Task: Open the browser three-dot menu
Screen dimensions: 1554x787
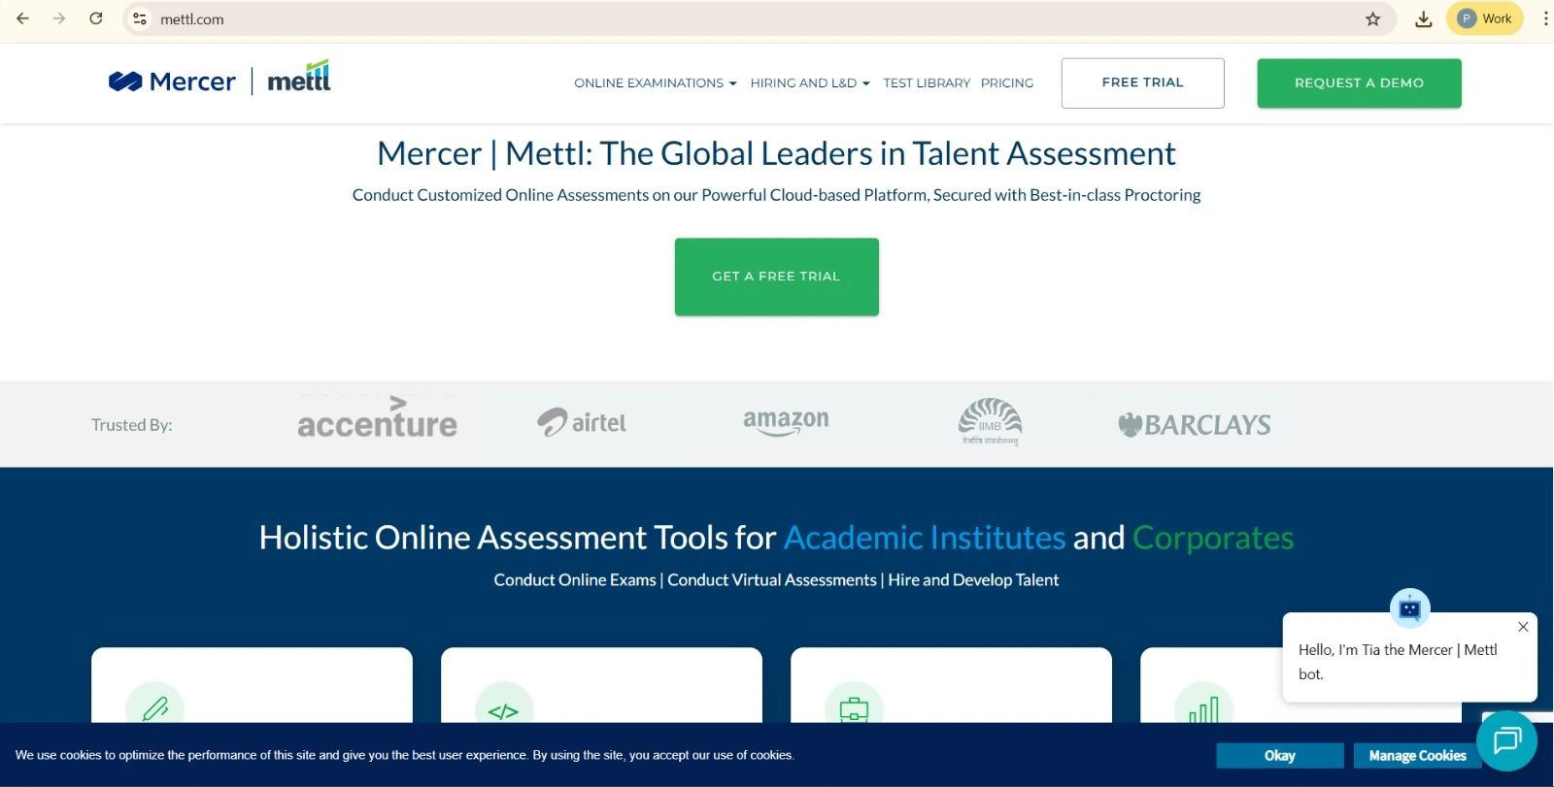Action: pyautogui.click(x=1545, y=18)
